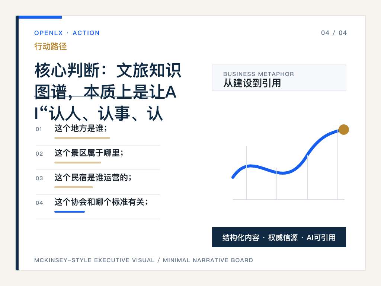Click list item 这个协会和哪个标准有关；
This screenshot has height=286, width=381.
click(101, 202)
